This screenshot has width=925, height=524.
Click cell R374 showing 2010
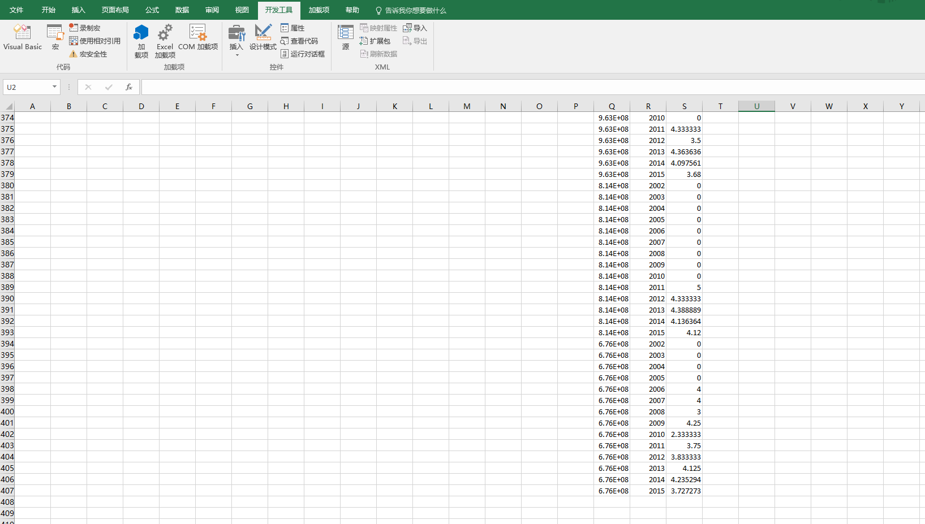648,118
